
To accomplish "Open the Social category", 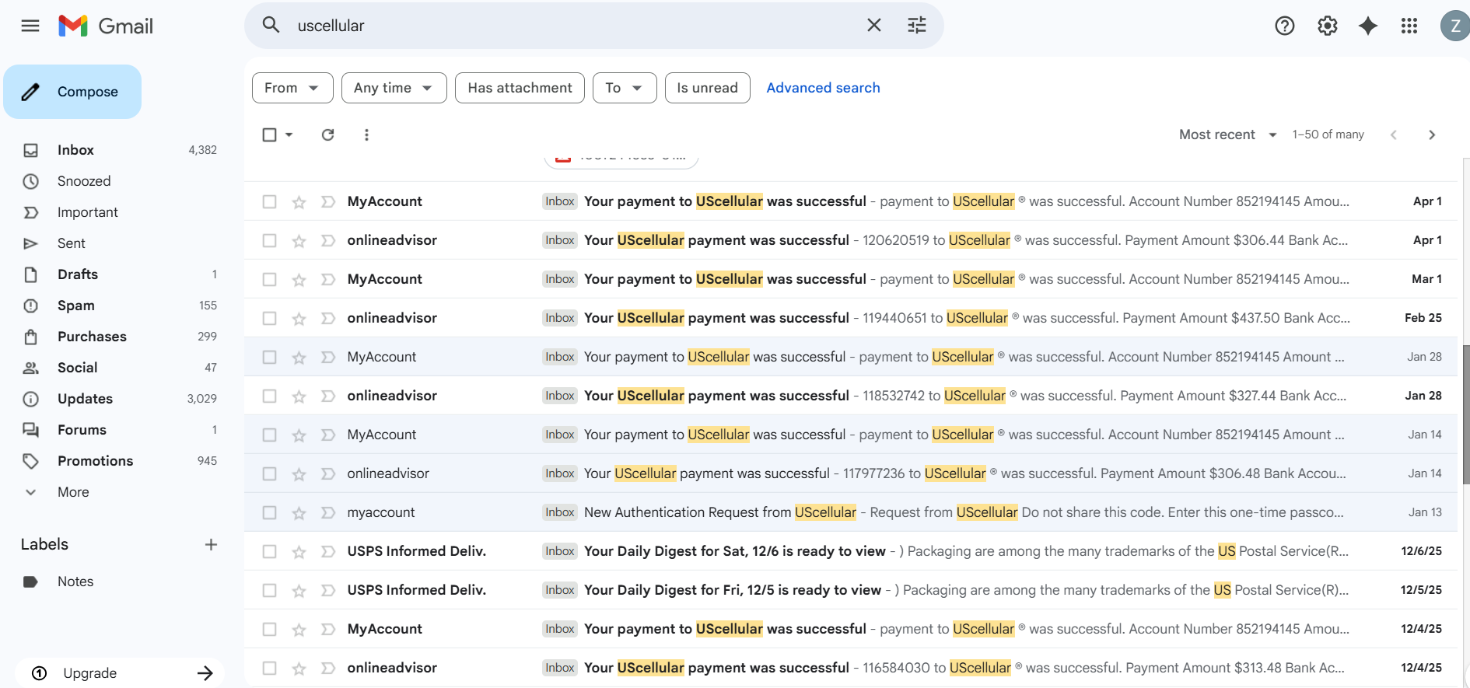I will (77, 368).
